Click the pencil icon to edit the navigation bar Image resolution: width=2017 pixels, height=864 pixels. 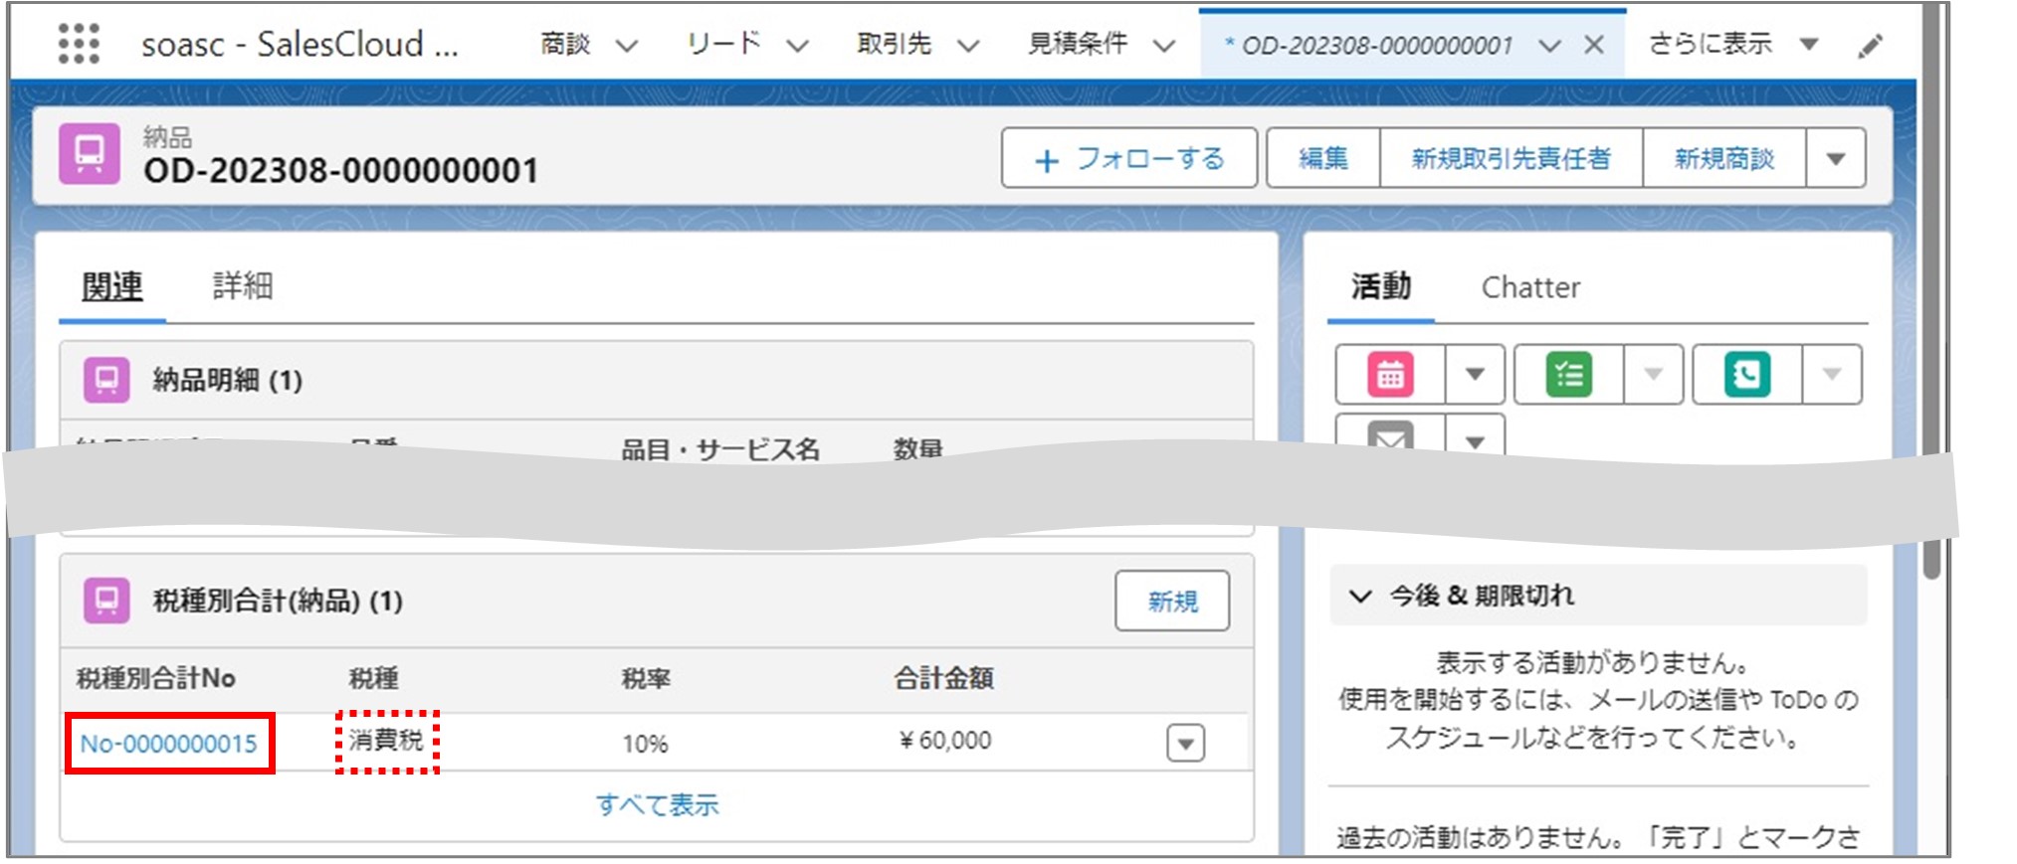[1870, 46]
